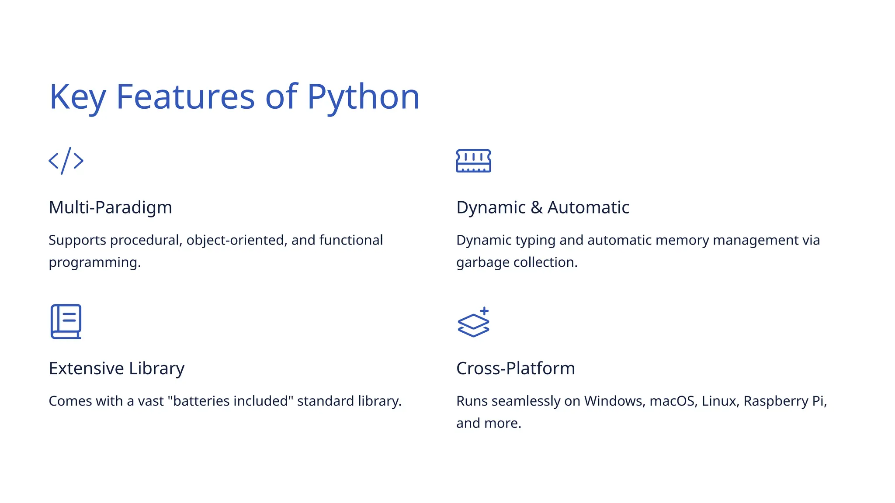
Task: Click the 'Supports procedural, object-oriented' text line
Action: pyautogui.click(x=215, y=240)
